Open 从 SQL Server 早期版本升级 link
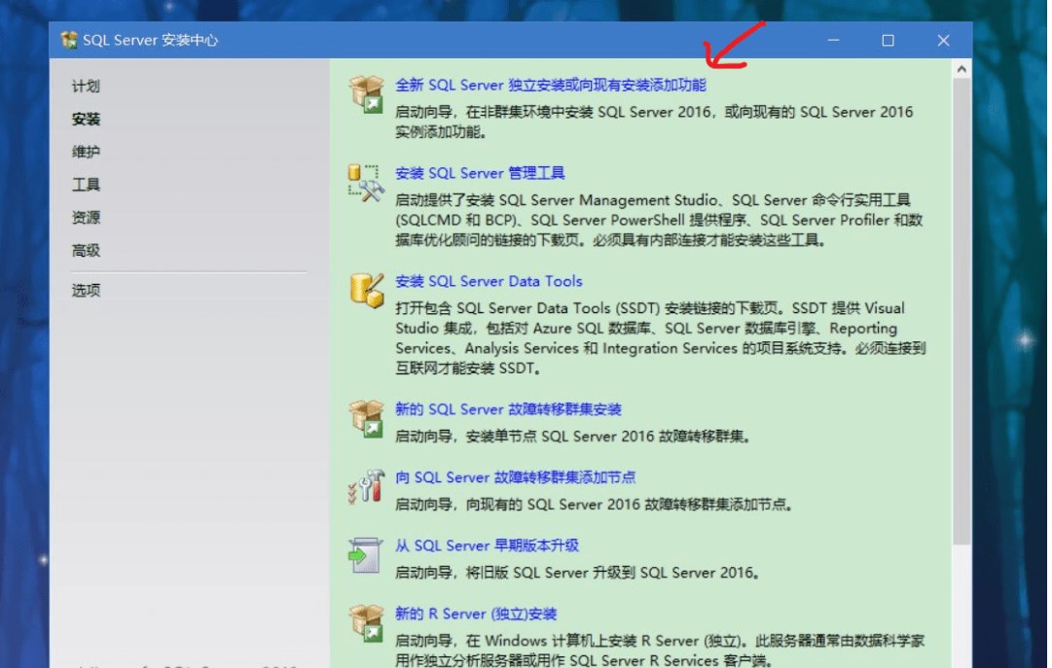Screen dimensions: 1052x668 [487, 545]
